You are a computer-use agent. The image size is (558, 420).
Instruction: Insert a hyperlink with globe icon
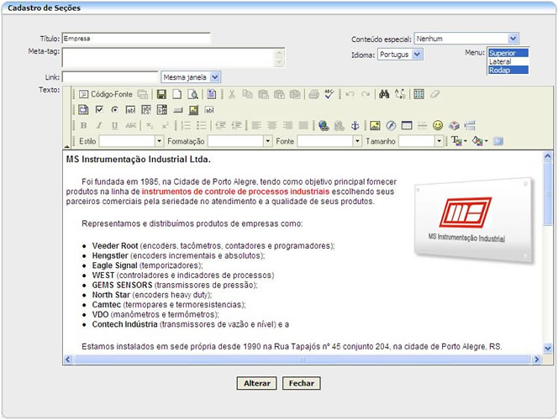click(324, 125)
